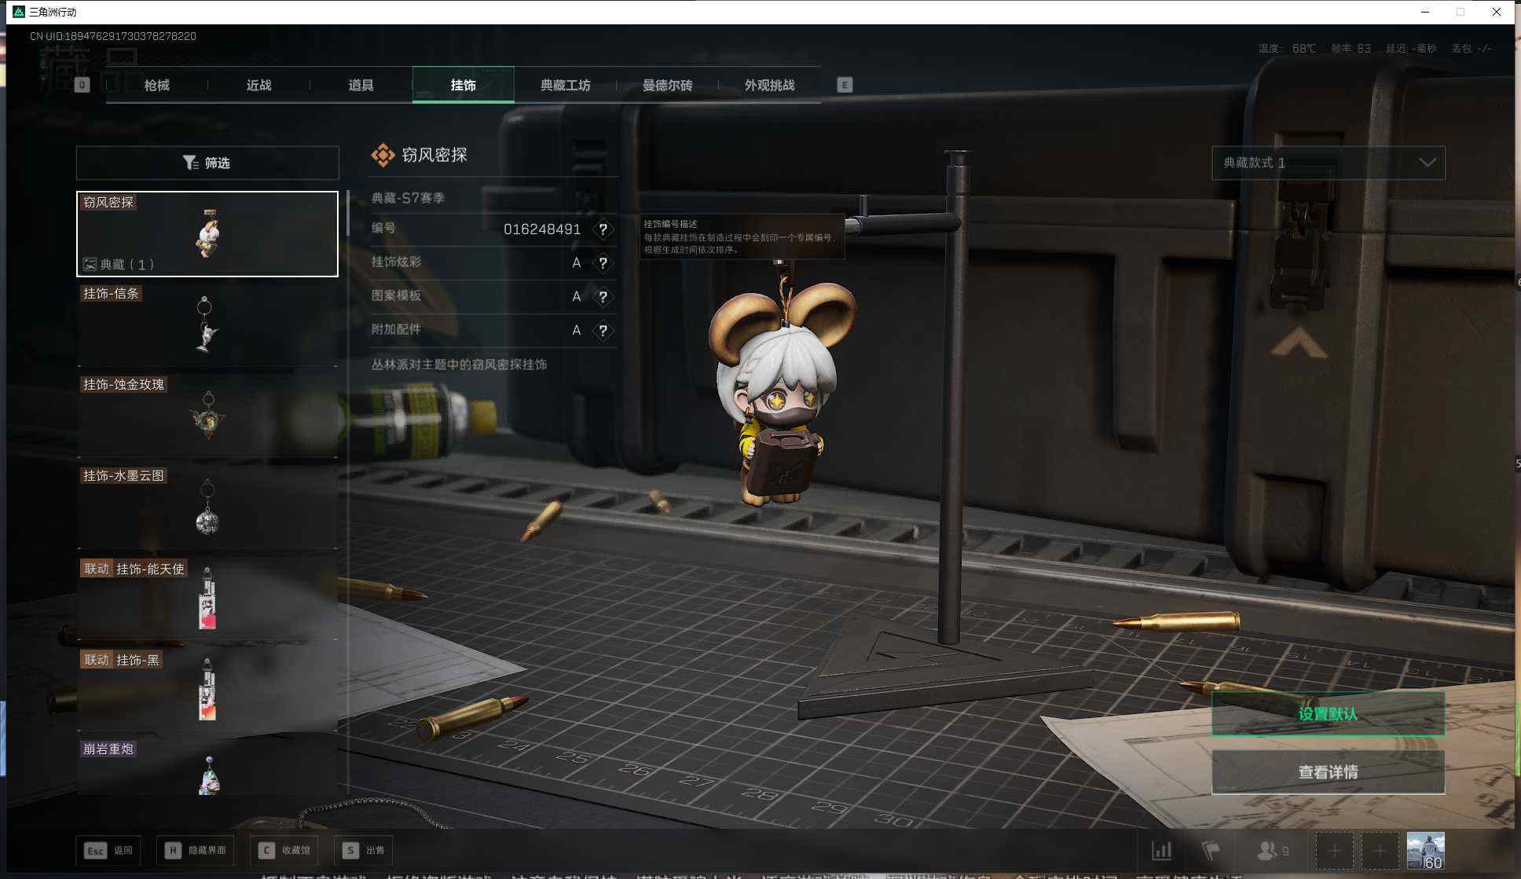Switch to the 枪械 tab
Image resolution: width=1521 pixels, height=879 pixels.
pyautogui.click(x=156, y=85)
